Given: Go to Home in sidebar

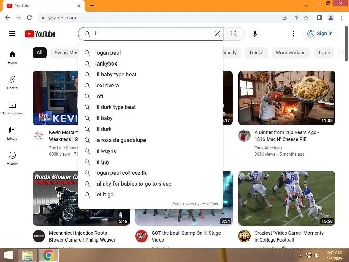Looking at the screenshot, I should [x=12, y=57].
